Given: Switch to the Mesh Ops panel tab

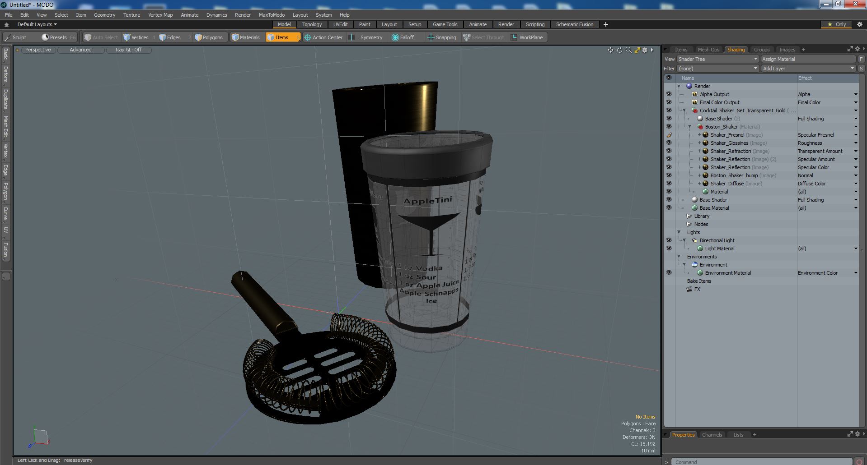Looking at the screenshot, I should pos(708,50).
